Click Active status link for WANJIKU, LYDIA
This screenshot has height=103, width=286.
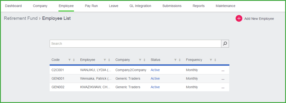tap(155, 70)
